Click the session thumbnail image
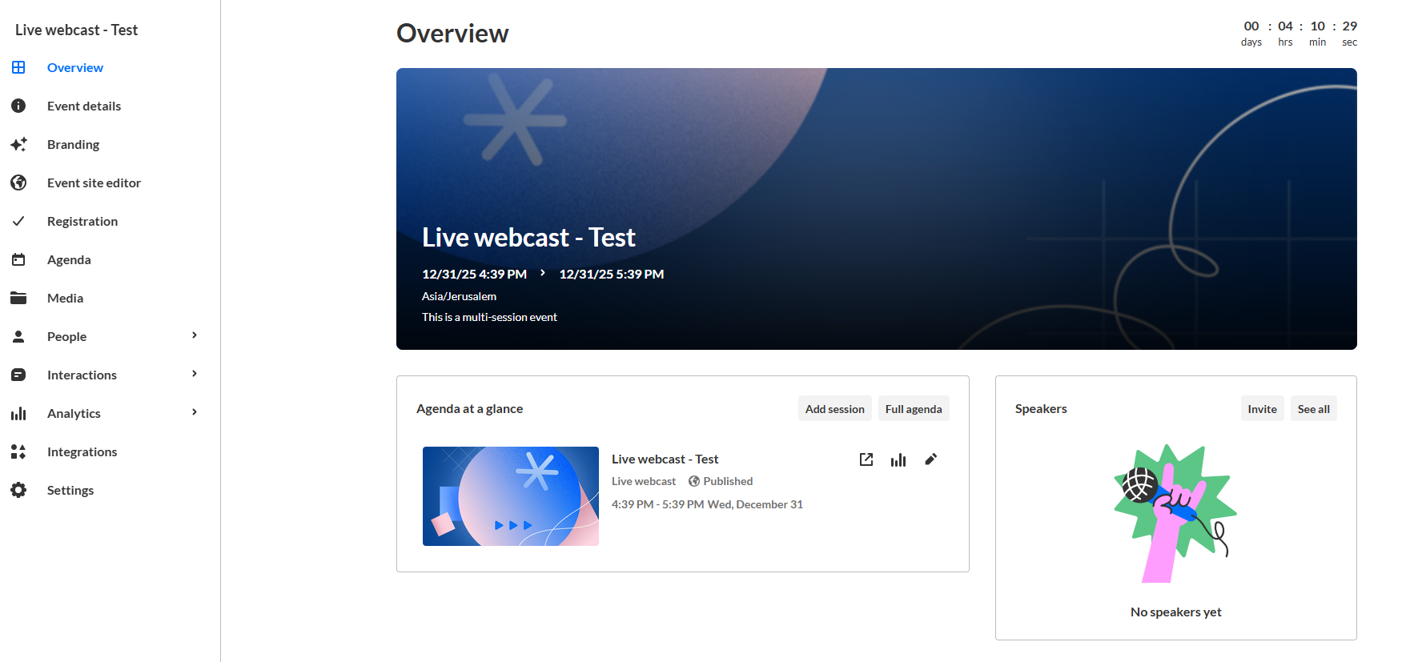The width and height of the screenshot is (1410, 662). coord(511,496)
